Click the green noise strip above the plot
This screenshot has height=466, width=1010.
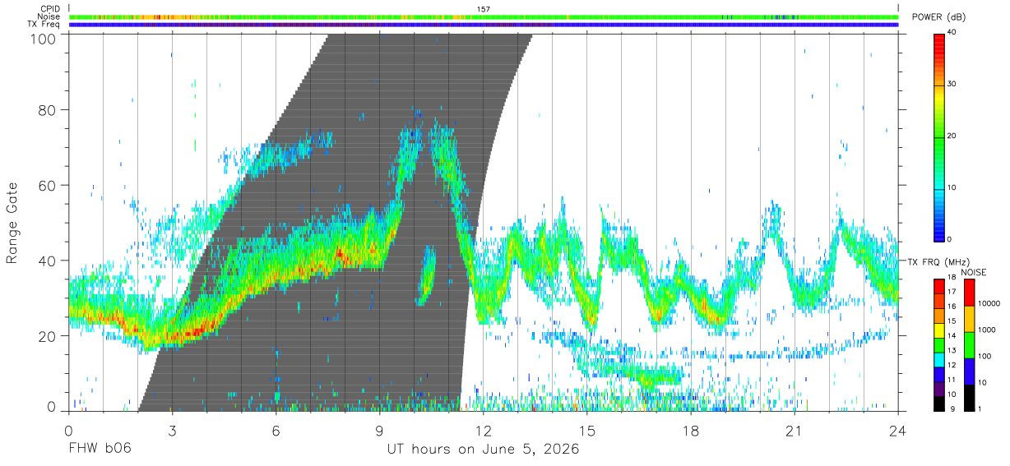click(484, 16)
